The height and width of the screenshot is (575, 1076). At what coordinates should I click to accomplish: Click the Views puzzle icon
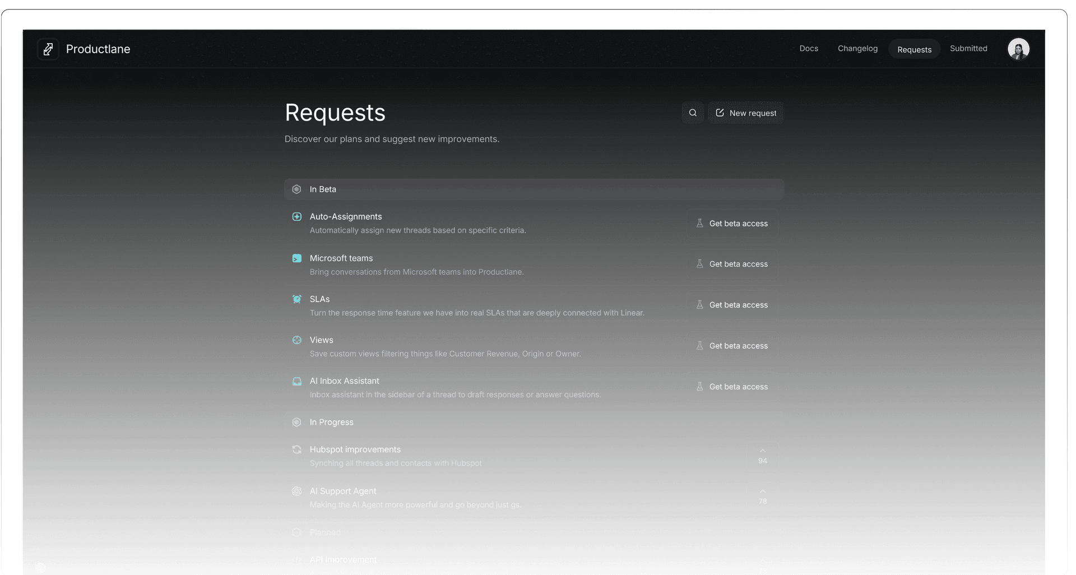click(297, 340)
